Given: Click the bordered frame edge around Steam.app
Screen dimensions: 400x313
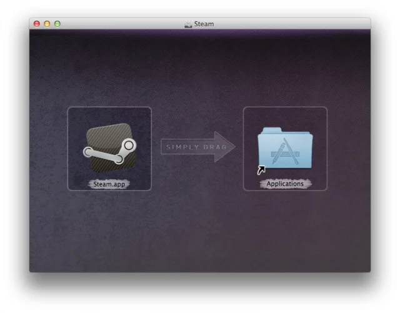Looking at the screenshot, I should coord(68,149).
